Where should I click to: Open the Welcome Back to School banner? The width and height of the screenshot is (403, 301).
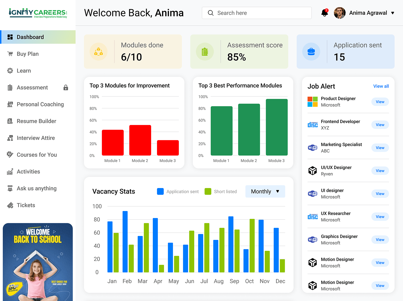(38, 262)
